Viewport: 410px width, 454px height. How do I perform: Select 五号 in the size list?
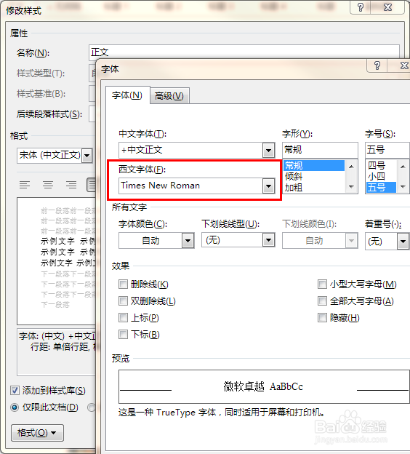click(381, 188)
